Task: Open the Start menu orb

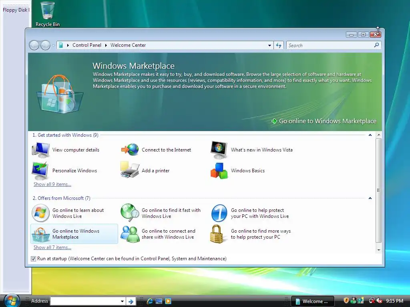Action: click(12, 301)
